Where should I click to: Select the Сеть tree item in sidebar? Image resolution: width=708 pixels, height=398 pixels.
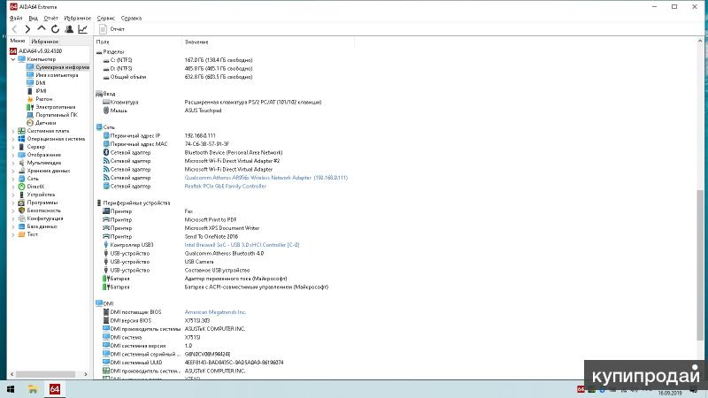click(x=28, y=179)
